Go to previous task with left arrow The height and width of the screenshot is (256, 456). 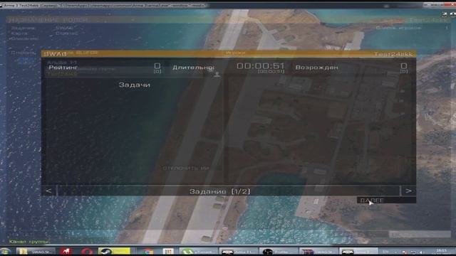point(49,191)
